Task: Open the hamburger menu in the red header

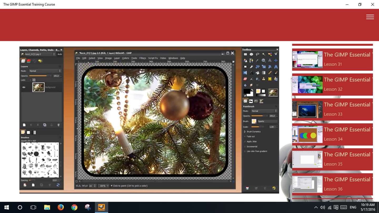Action: pyautogui.click(x=370, y=17)
